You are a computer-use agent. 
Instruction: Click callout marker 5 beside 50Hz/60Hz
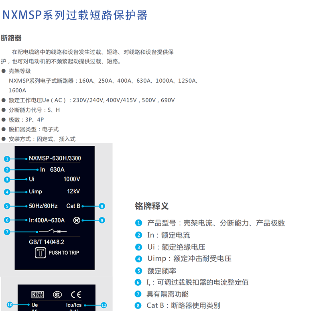tap(7, 206)
